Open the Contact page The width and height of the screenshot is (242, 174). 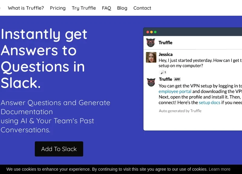tap(142, 8)
